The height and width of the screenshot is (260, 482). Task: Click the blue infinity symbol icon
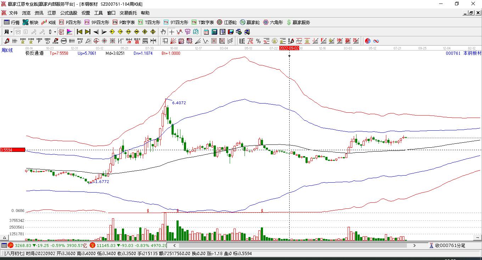point(376,41)
